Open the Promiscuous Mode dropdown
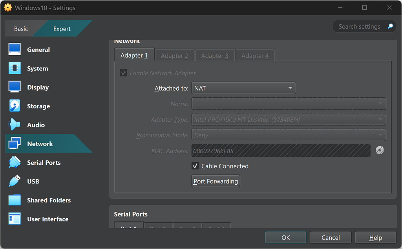402x249 pixels. (289, 135)
